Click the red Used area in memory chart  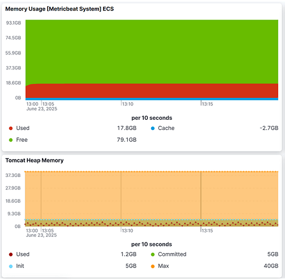[152, 91]
